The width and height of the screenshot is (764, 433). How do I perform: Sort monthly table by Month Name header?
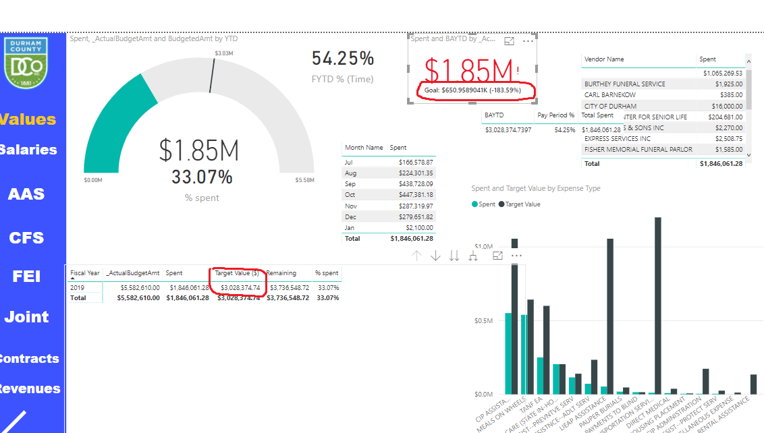[x=364, y=148]
